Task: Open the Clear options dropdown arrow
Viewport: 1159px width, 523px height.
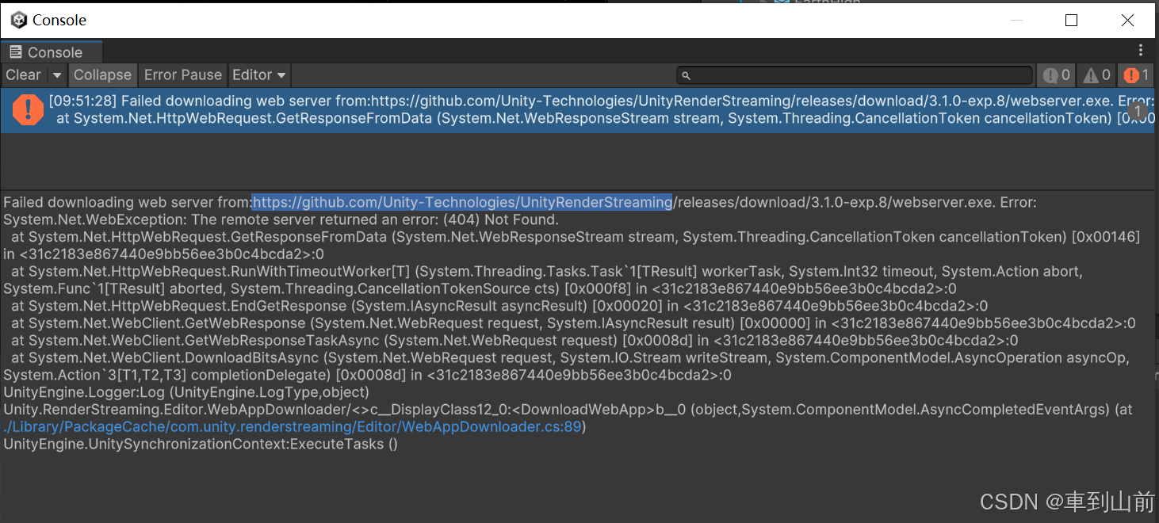Action: point(57,75)
